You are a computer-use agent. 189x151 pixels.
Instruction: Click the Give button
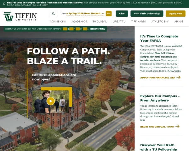coord(122,14)
